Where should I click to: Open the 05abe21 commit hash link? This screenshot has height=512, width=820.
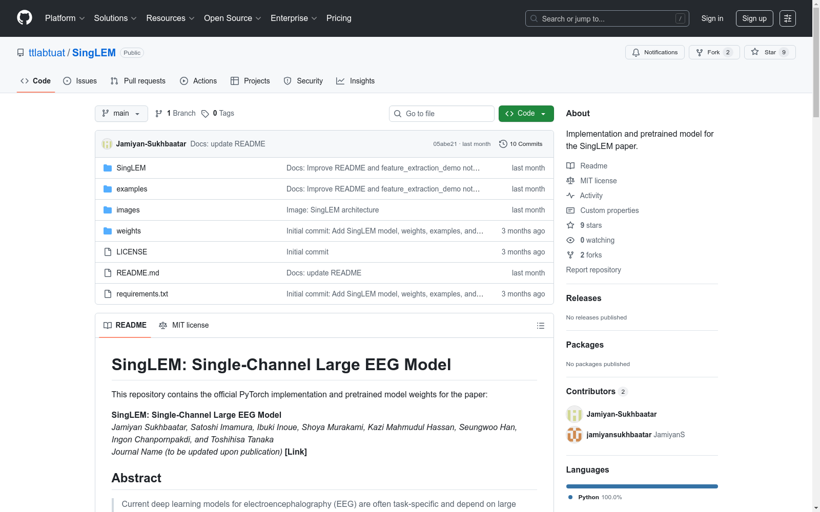[x=445, y=144]
